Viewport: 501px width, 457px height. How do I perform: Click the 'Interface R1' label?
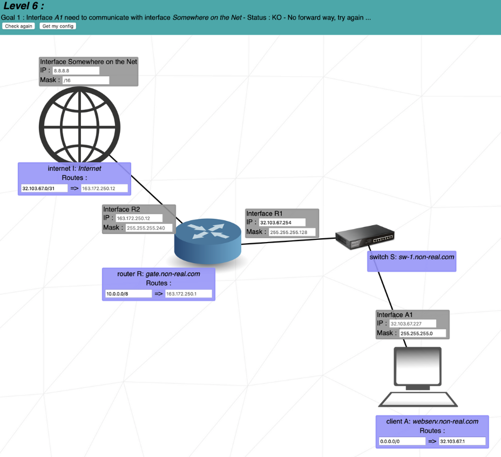click(264, 213)
